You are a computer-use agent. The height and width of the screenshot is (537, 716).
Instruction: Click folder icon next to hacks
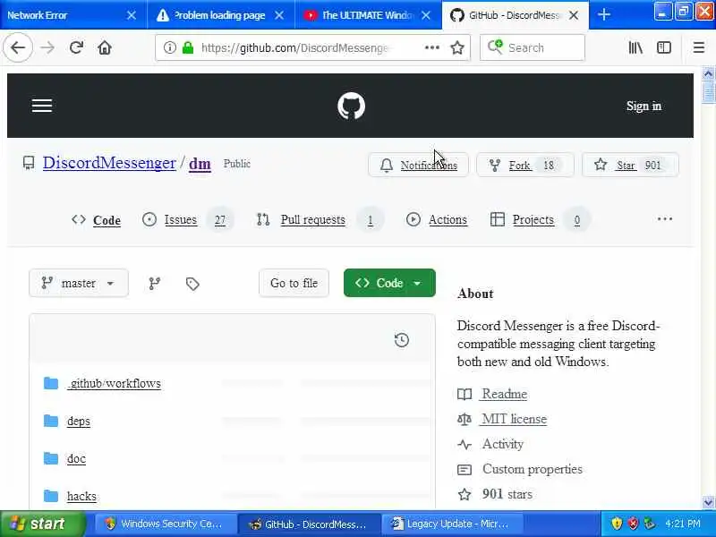pyautogui.click(x=51, y=496)
